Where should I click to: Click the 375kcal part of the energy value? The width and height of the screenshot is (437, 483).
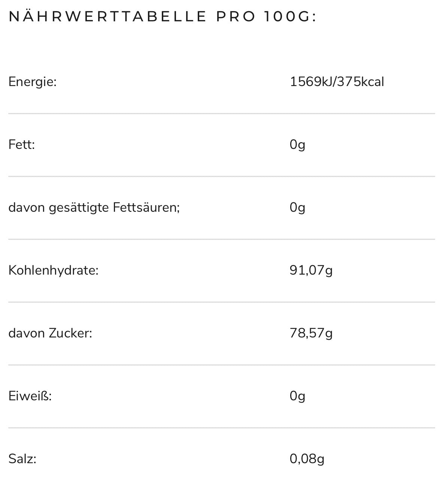361,82
